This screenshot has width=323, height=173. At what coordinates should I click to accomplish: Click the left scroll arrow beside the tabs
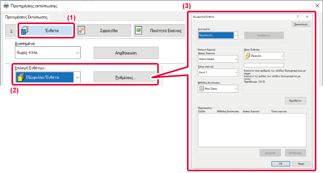point(11,31)
